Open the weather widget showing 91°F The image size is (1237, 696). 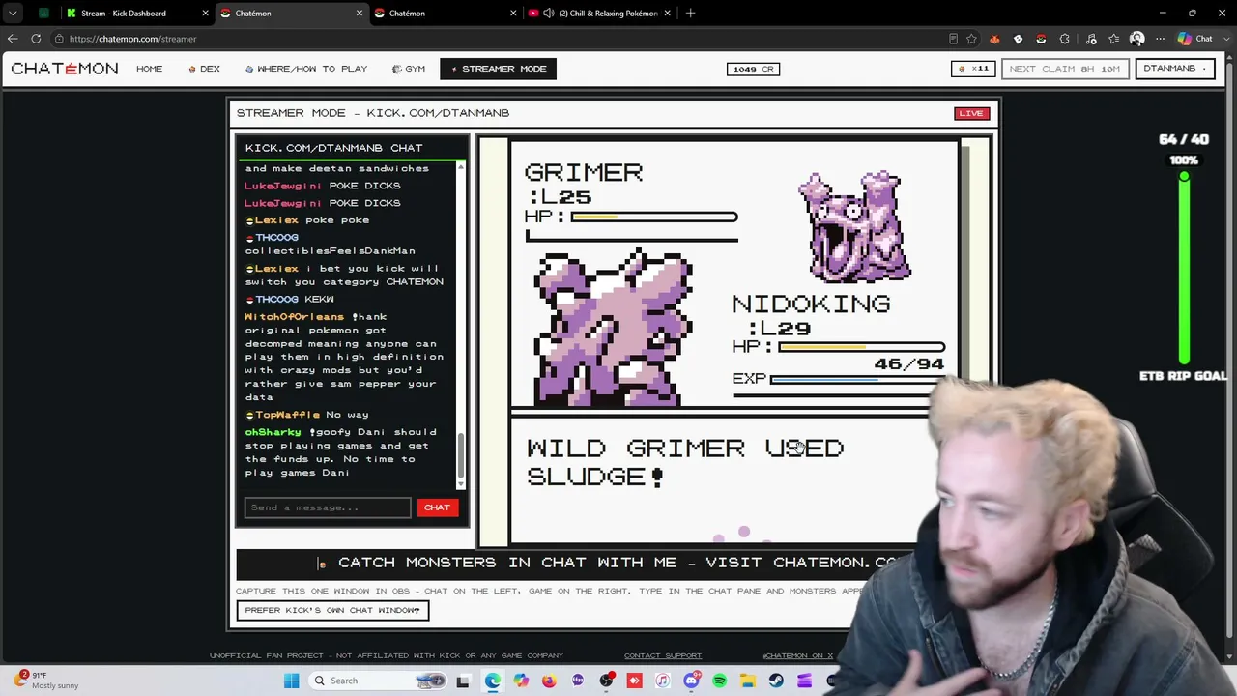point(45,681)
